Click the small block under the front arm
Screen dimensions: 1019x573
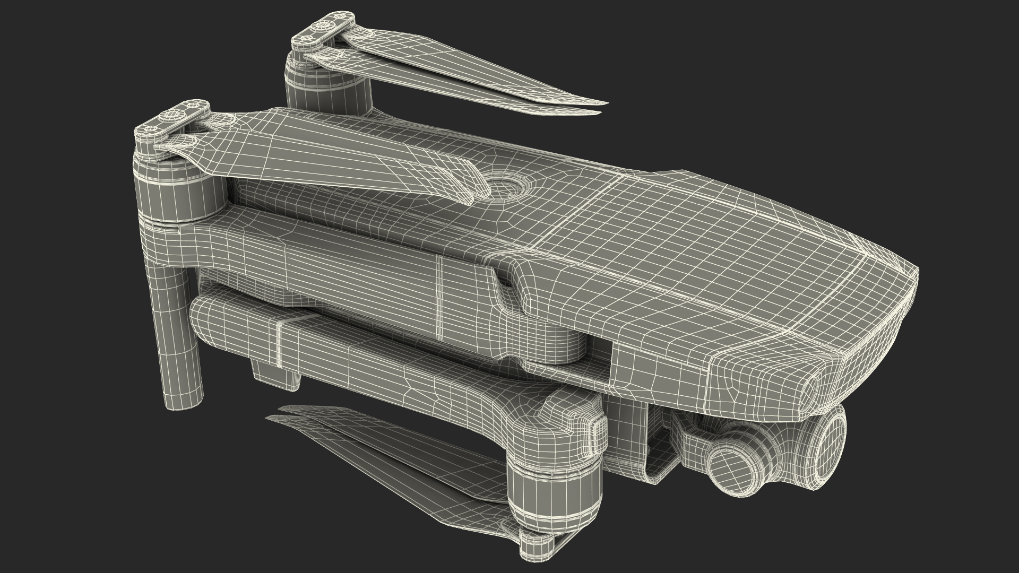[x=276, y=376]
